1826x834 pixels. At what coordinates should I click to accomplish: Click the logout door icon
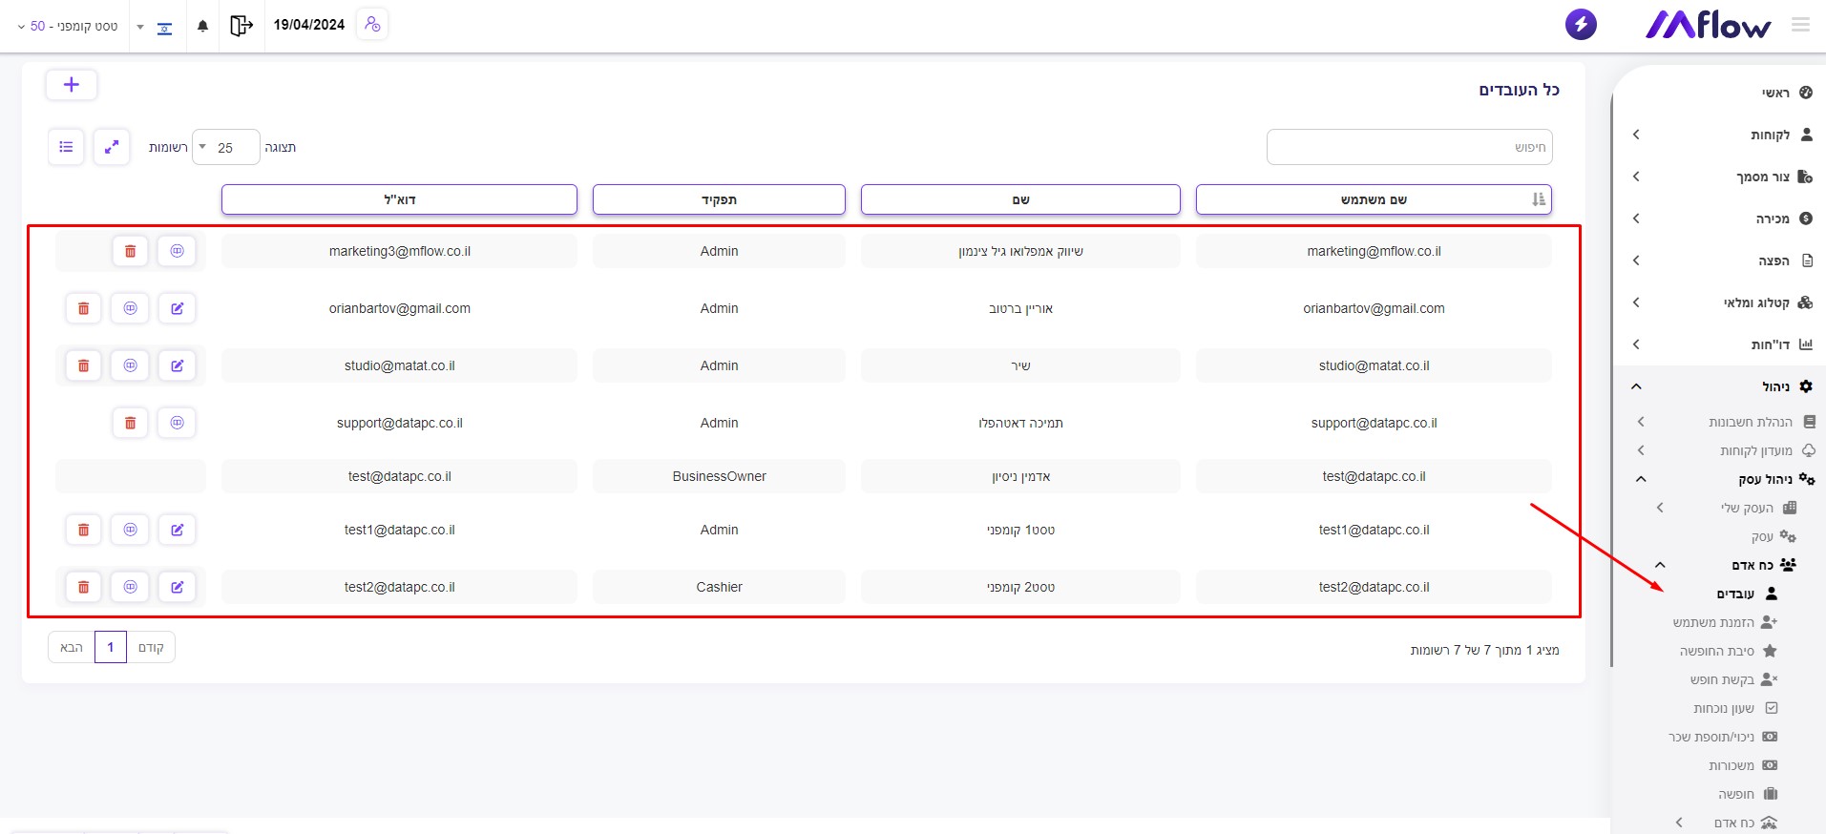[241, 26]
